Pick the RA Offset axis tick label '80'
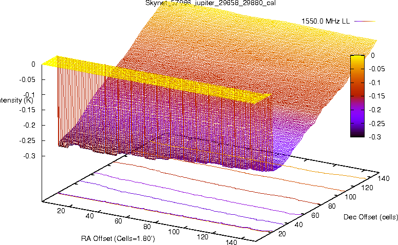Viewport: 398px width, 245px height. pyautogui.click(x=147, y=227)
